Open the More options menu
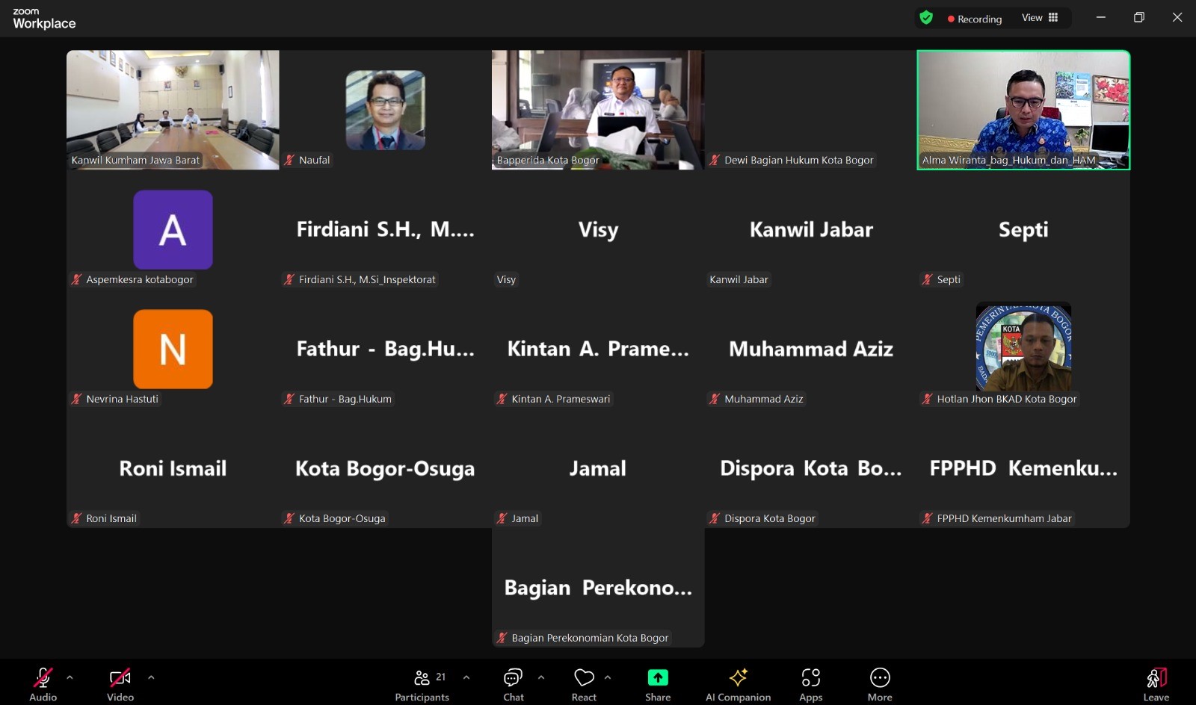The height and width of the screenshot is (705, 1196). tap(880, 683)
